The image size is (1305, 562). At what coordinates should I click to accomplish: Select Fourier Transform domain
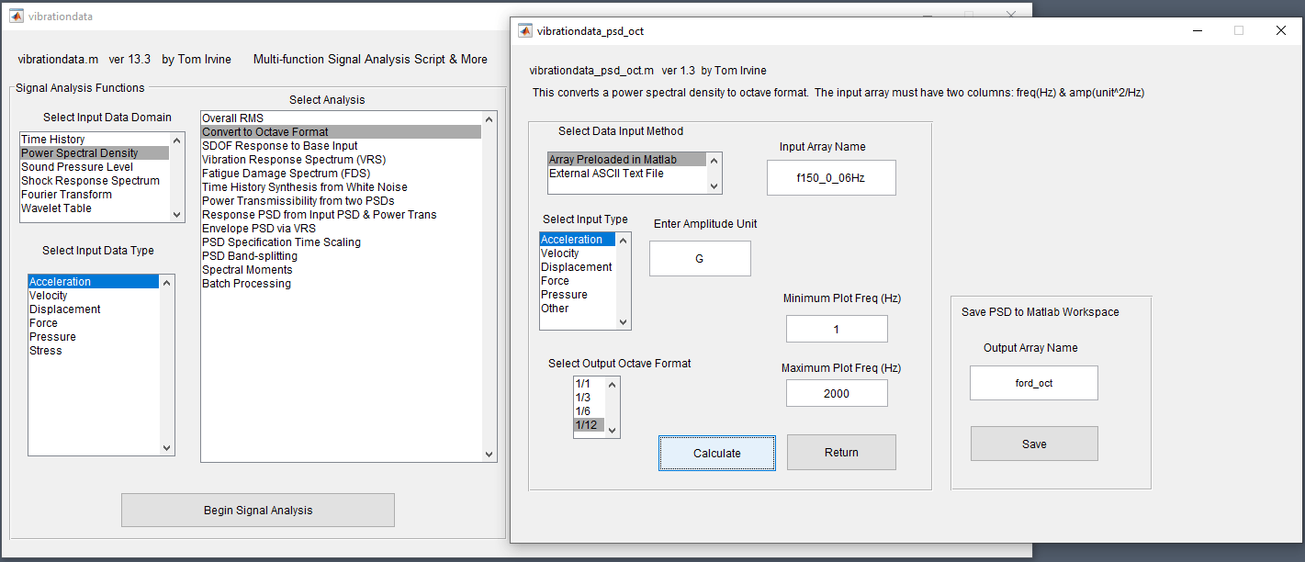[x=95, y=195]
